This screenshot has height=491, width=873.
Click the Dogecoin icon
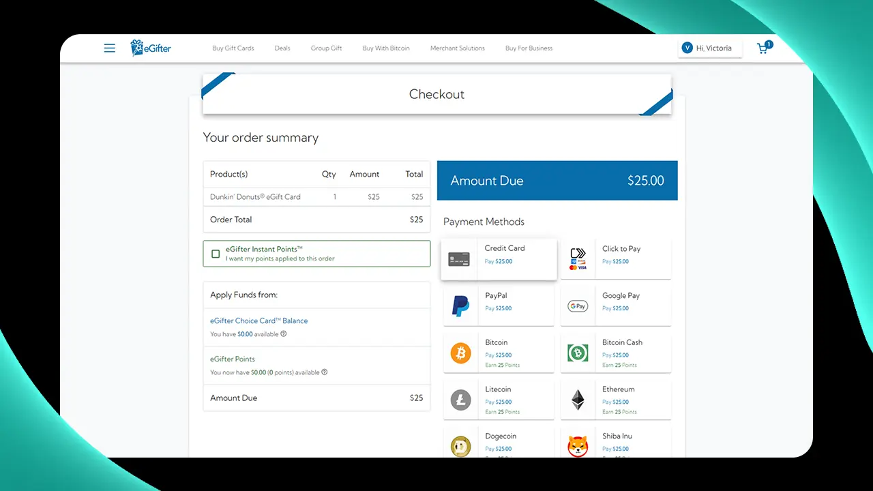pos(460,447)
